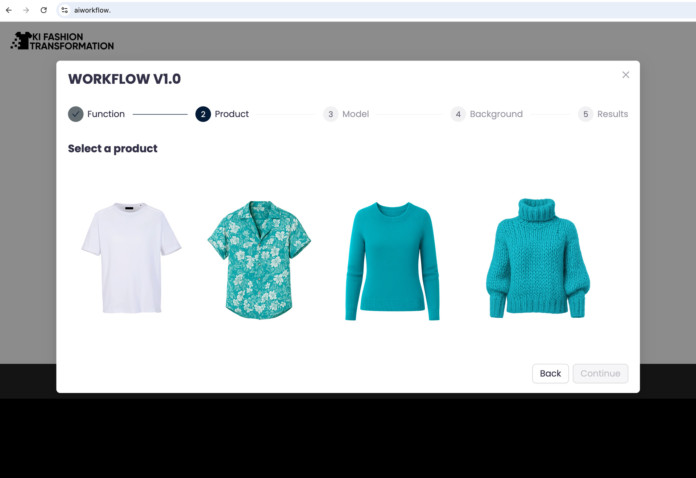This screenshot has width=696, height=478.
Task: Click step 2 Product circle
Action: 203,114
